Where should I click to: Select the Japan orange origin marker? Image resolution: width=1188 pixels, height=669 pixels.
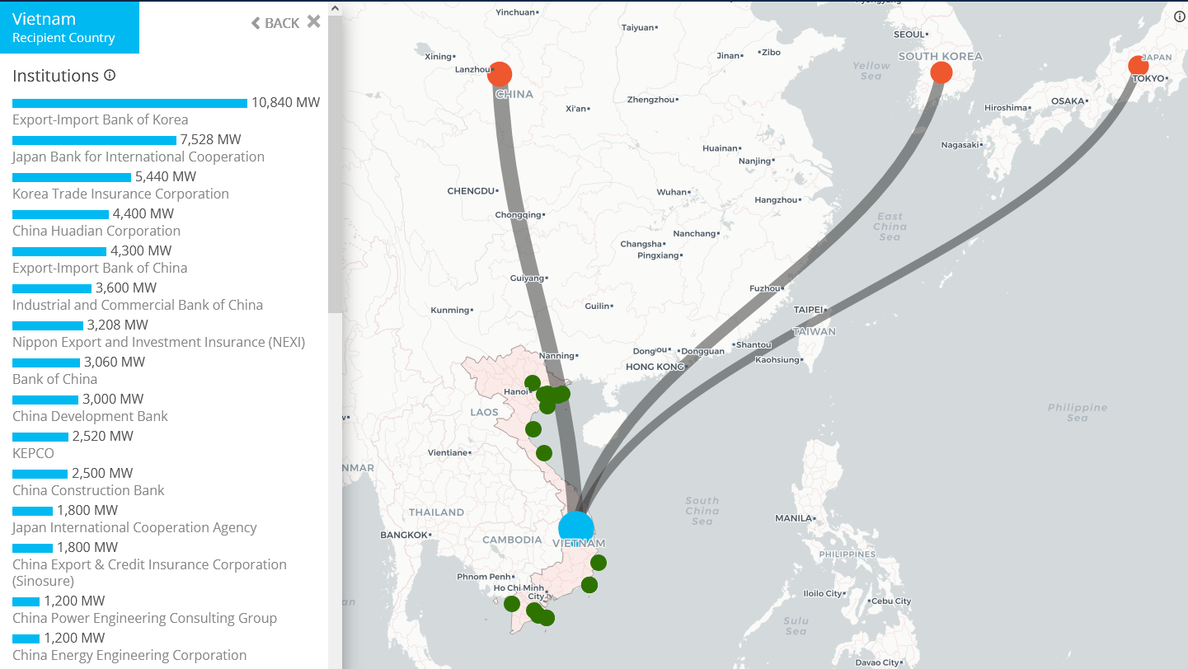pyautogui.click(x=1139, y=66)
